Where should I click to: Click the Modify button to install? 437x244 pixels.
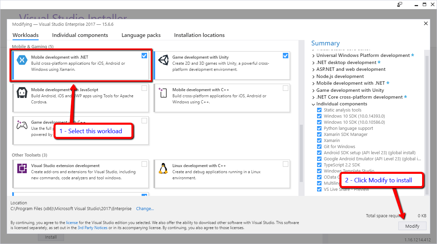pos(412,226)
